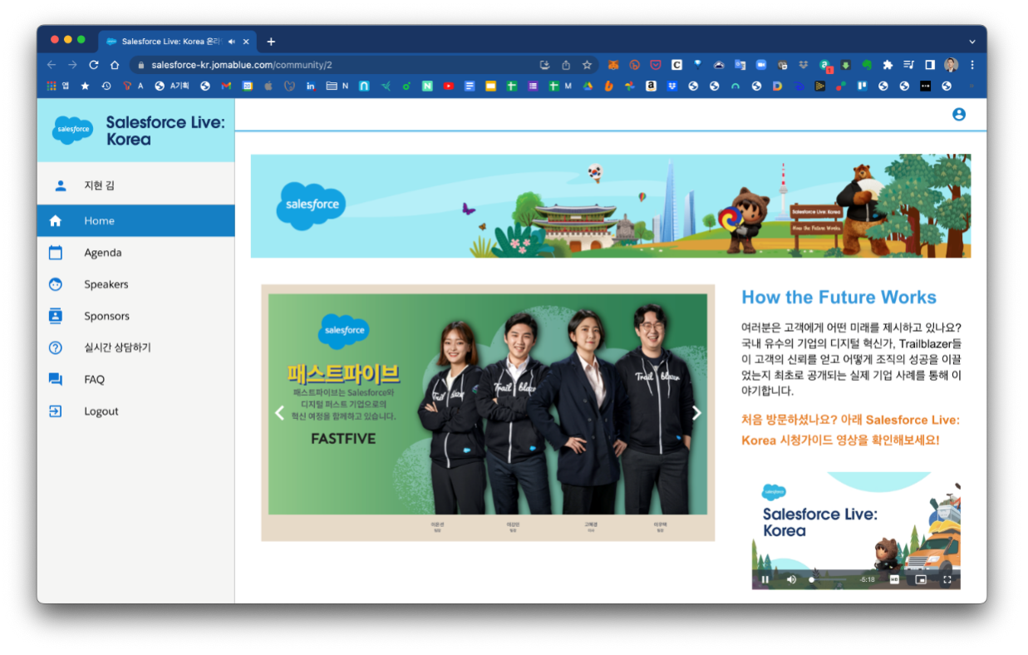Open the Google Drive bookmark icon
The image size is (1028, 655).
click(x=588, y=86)
